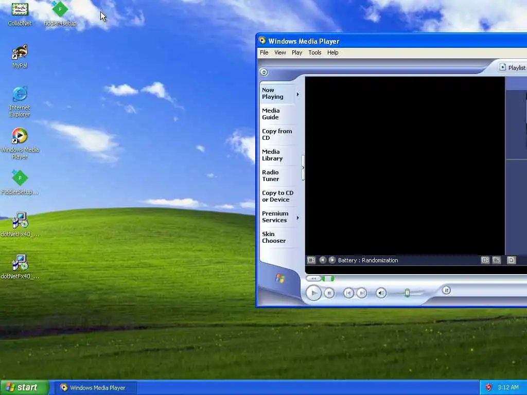The width and height of the screenshot is (527, 395).
Task: Mute the player sound
Action: (381, 293)
